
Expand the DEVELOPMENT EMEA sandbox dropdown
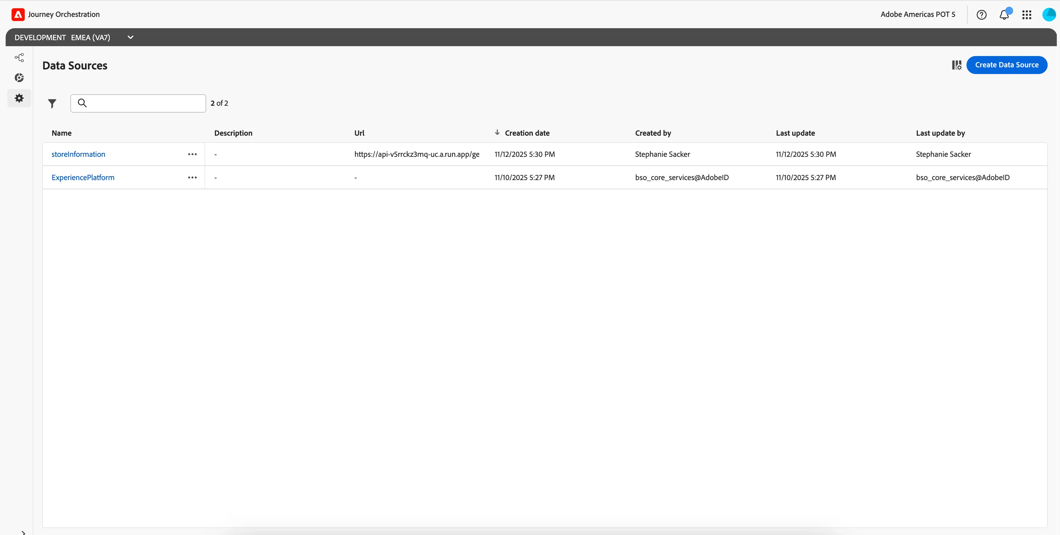click(x=131, y=37)
